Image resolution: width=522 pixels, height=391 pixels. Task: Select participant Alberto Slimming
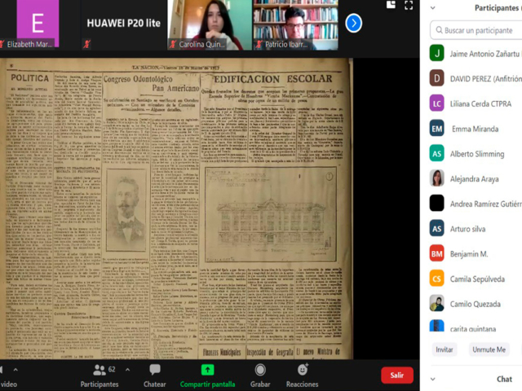point(476,154)
